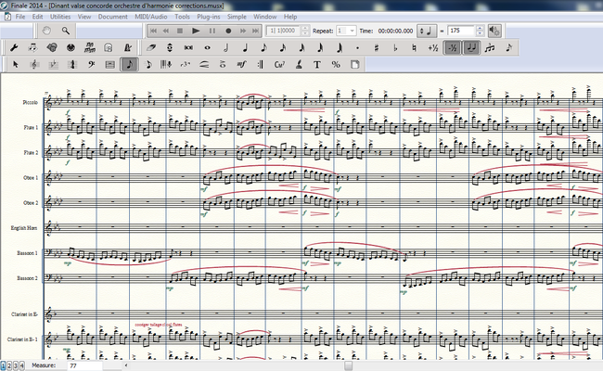The image size is (603, 371).
Task: Toggle the flat accidental
Action: 395,47
